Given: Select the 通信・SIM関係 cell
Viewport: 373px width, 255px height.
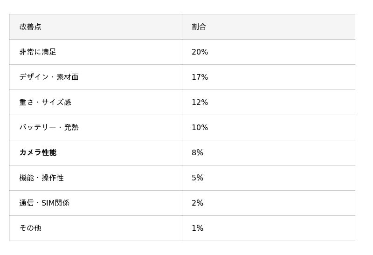Looking at the screenshot, I should coord(44,203).
